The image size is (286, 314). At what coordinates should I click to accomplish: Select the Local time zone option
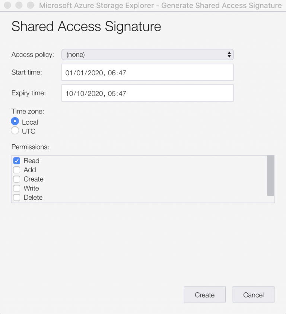click(14, 121)
